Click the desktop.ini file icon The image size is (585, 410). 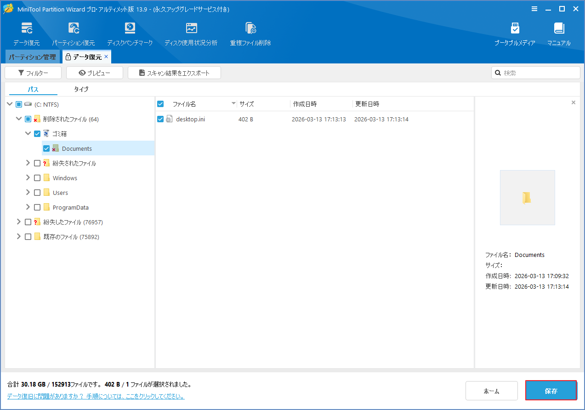[169, 119]
